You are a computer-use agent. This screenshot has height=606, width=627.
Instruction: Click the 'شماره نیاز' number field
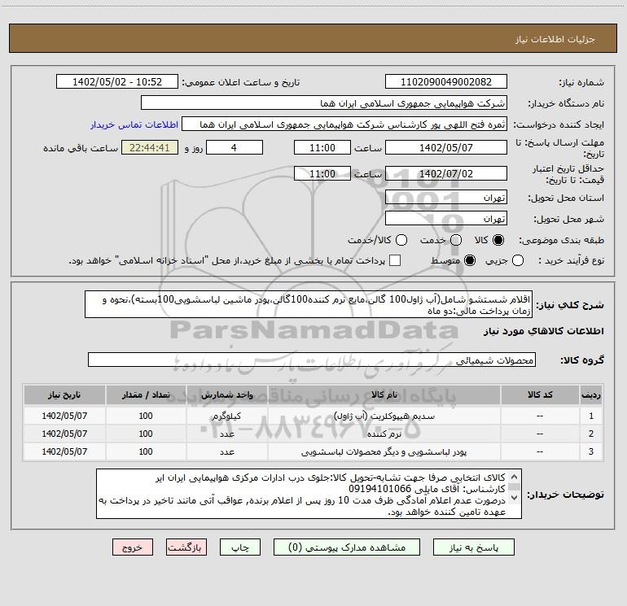(x=445, y=82)
